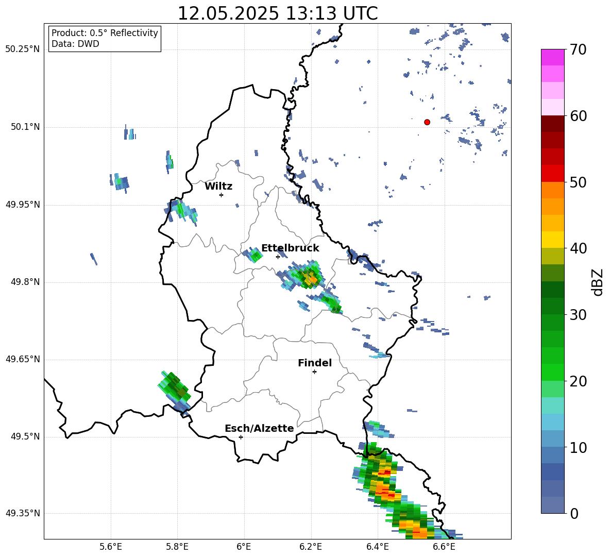The width and height of the screenshot is (610, 557).
Task: Click the 50.25°N latitude label
Action: [x=23, y=49]
